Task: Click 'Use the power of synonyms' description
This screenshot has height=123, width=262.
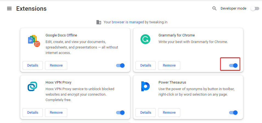Action: (196, 91)
